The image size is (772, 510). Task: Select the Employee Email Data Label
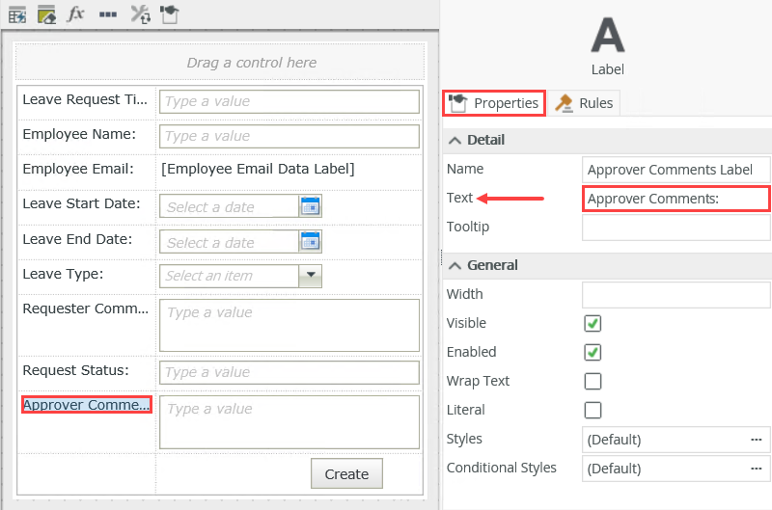[x=258, y=169]
